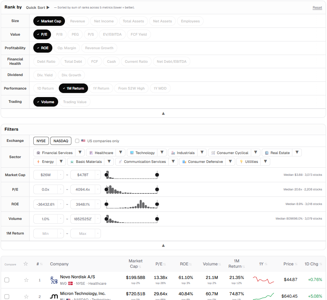Sort by rank number column arrows
The image size is (327, 300).
point(41,264)
